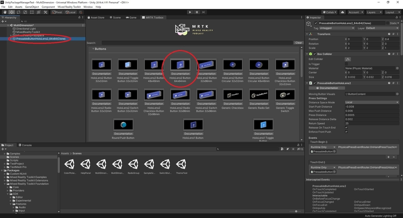The height and width of the screenshot is (218, 403).
Task: Collapse the Buttons section in MRTK Toolbox
Action: tap(93, 49)
